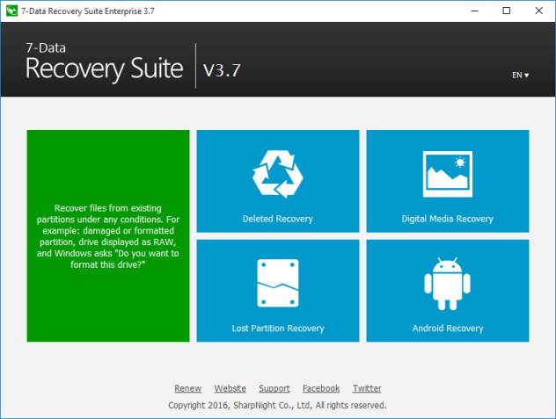Click the Android robot icon
The width and height of the screenshot is (556, 419).
448,284
